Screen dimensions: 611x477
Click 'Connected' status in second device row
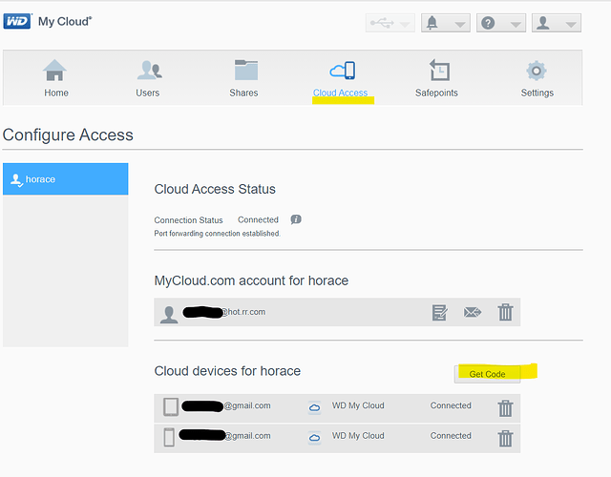click(x=451, y=435)
